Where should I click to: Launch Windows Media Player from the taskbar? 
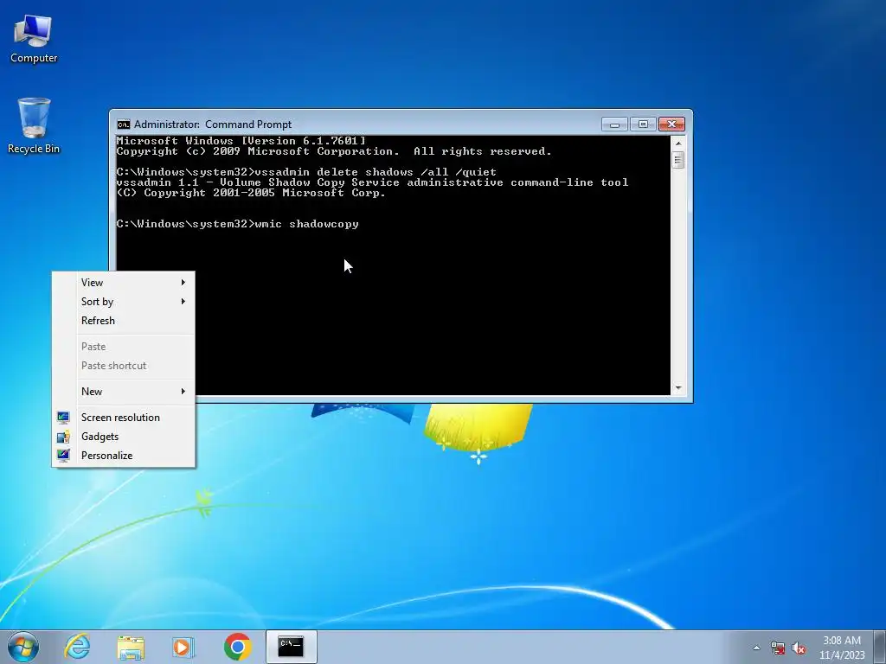click(183, 647)
